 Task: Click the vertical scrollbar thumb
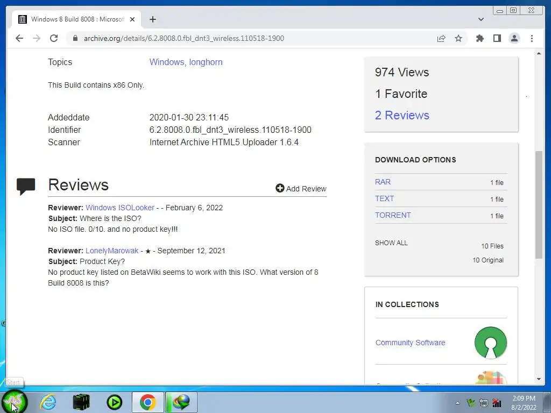click(x=539, y=205)
